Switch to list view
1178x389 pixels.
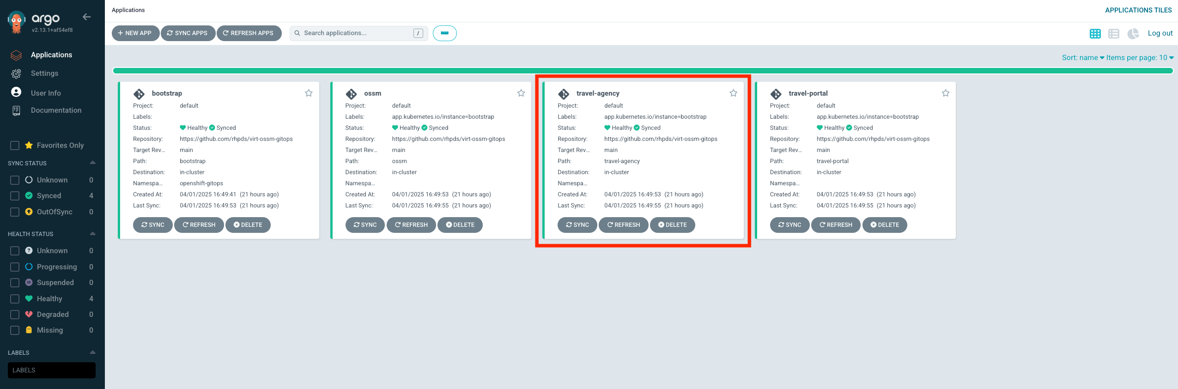1114,34
